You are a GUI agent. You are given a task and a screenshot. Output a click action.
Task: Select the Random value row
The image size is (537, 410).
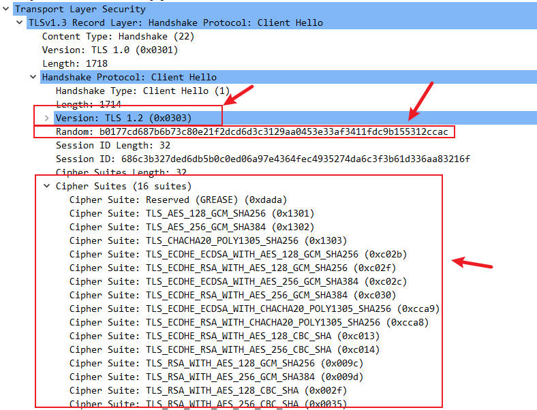click(252, 131)
